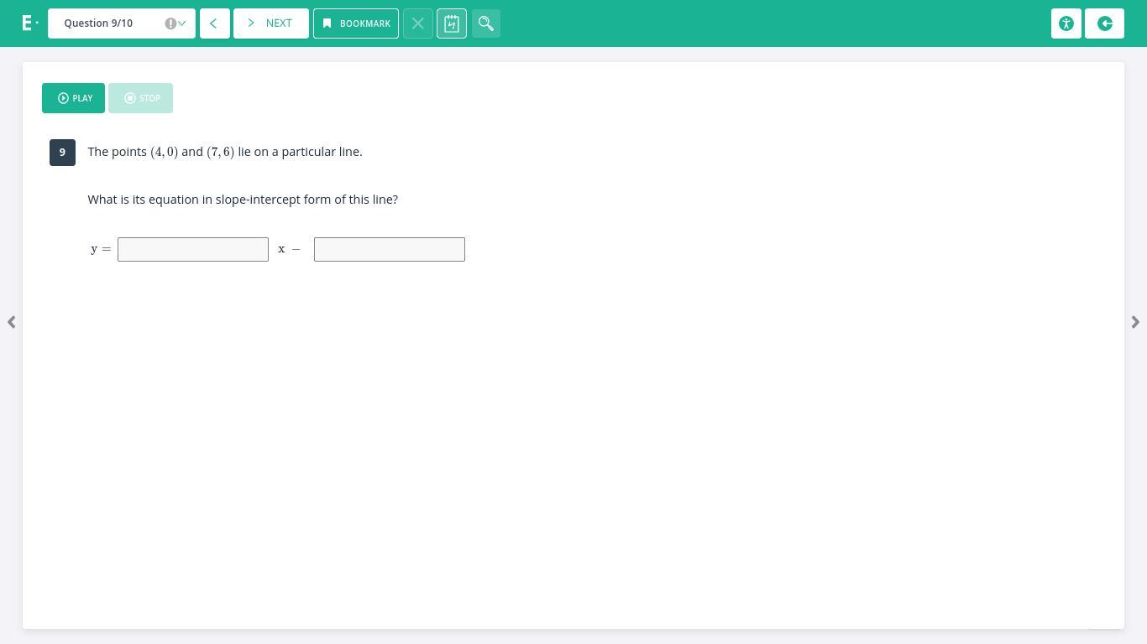
Task: Go to the previous question arrow button
Action: coord(214,23)
